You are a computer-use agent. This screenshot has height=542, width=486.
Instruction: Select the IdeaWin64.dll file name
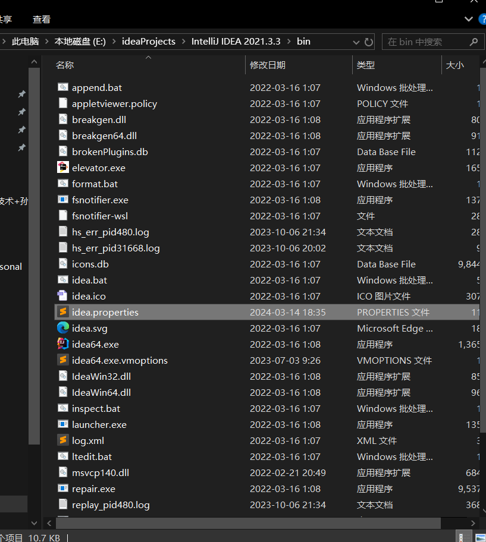(101, 392)
